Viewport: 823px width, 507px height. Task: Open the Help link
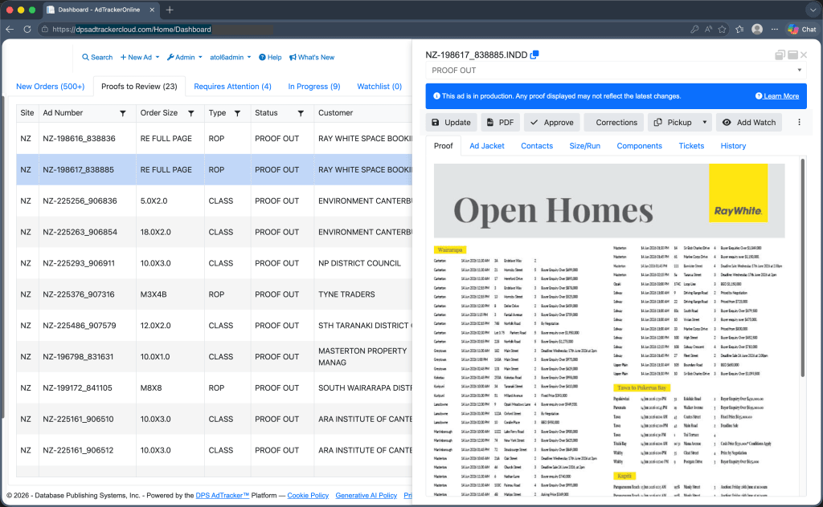pyautogui.click(x=270, y=57)
